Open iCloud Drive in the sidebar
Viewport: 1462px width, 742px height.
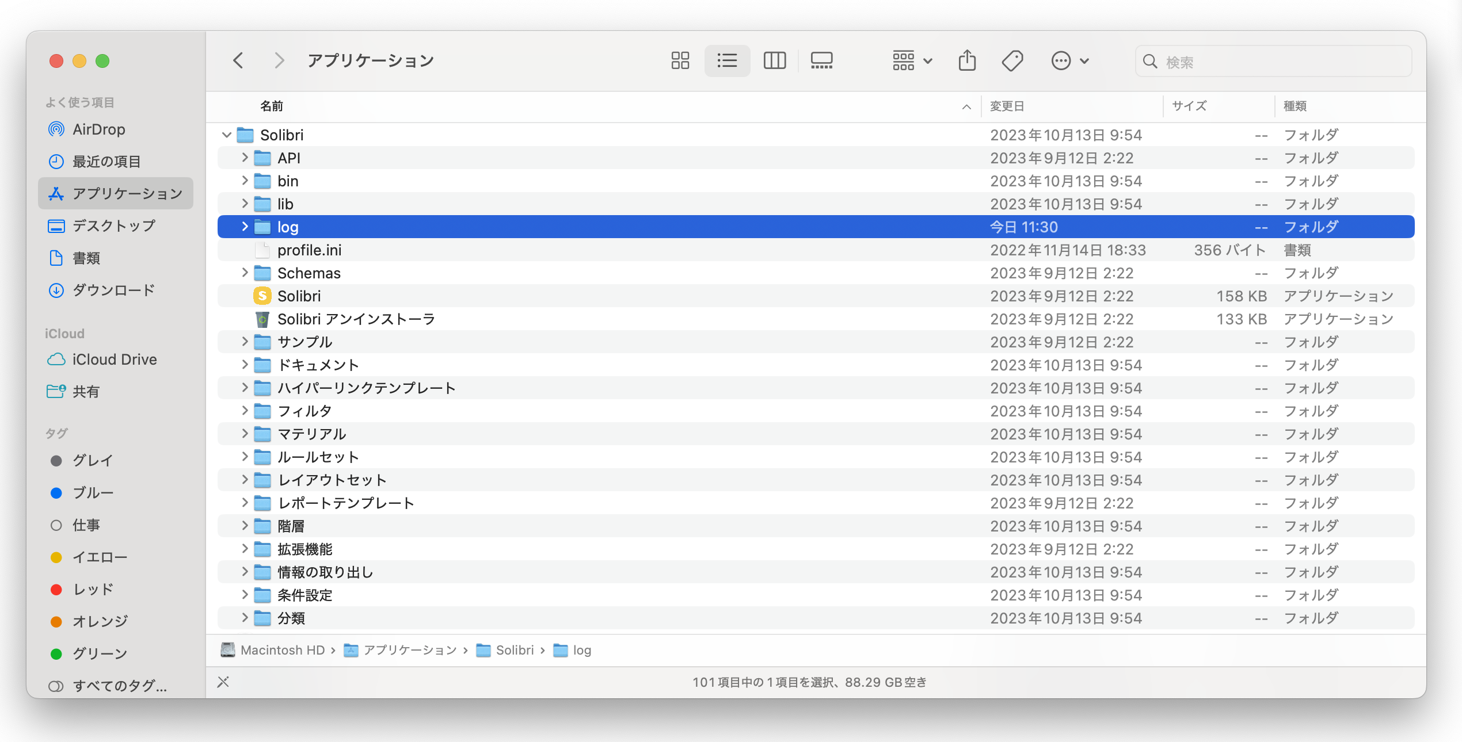115,359
